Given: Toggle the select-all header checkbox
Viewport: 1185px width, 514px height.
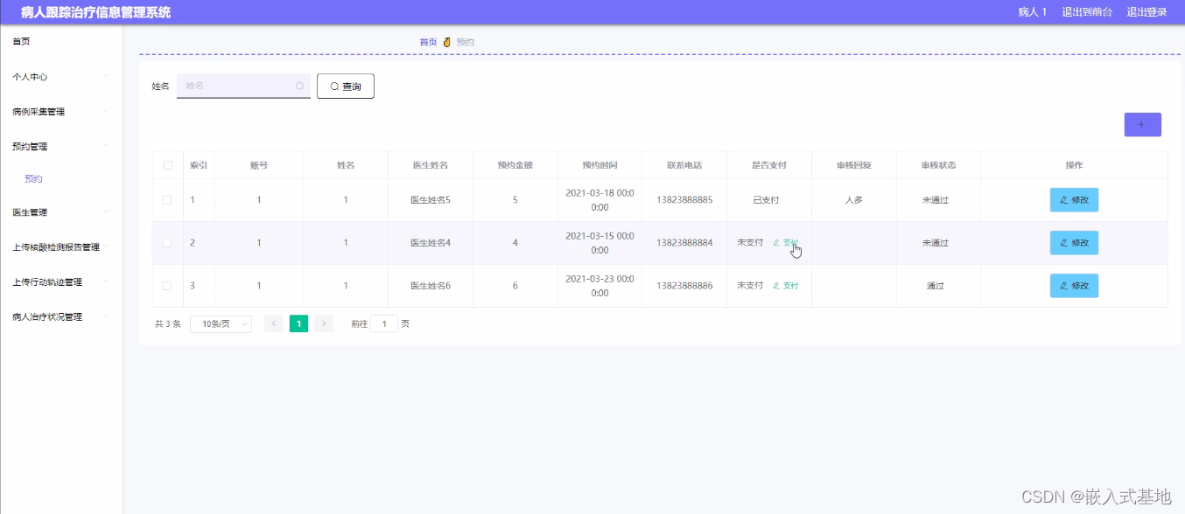Looking at the screenshot, I should [x=167, y=165].
